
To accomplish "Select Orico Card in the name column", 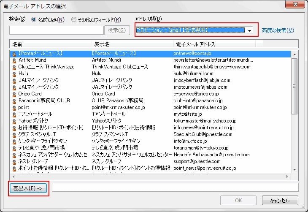I will pyautogui.click(x=30, y=94).
